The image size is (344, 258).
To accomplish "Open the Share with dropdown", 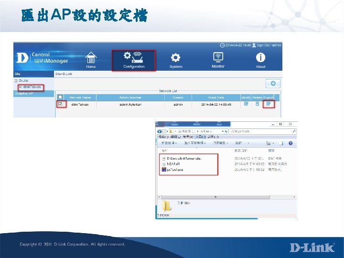I will [x=220, y=143].
